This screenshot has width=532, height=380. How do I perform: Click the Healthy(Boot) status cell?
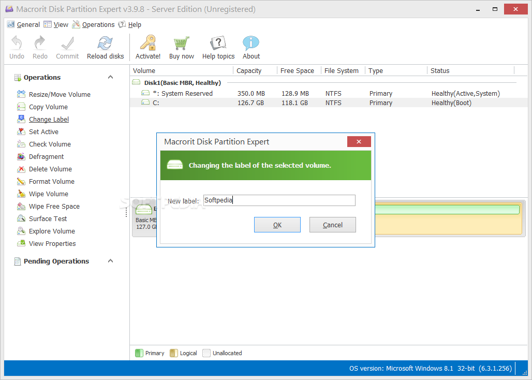coord(451,103)
